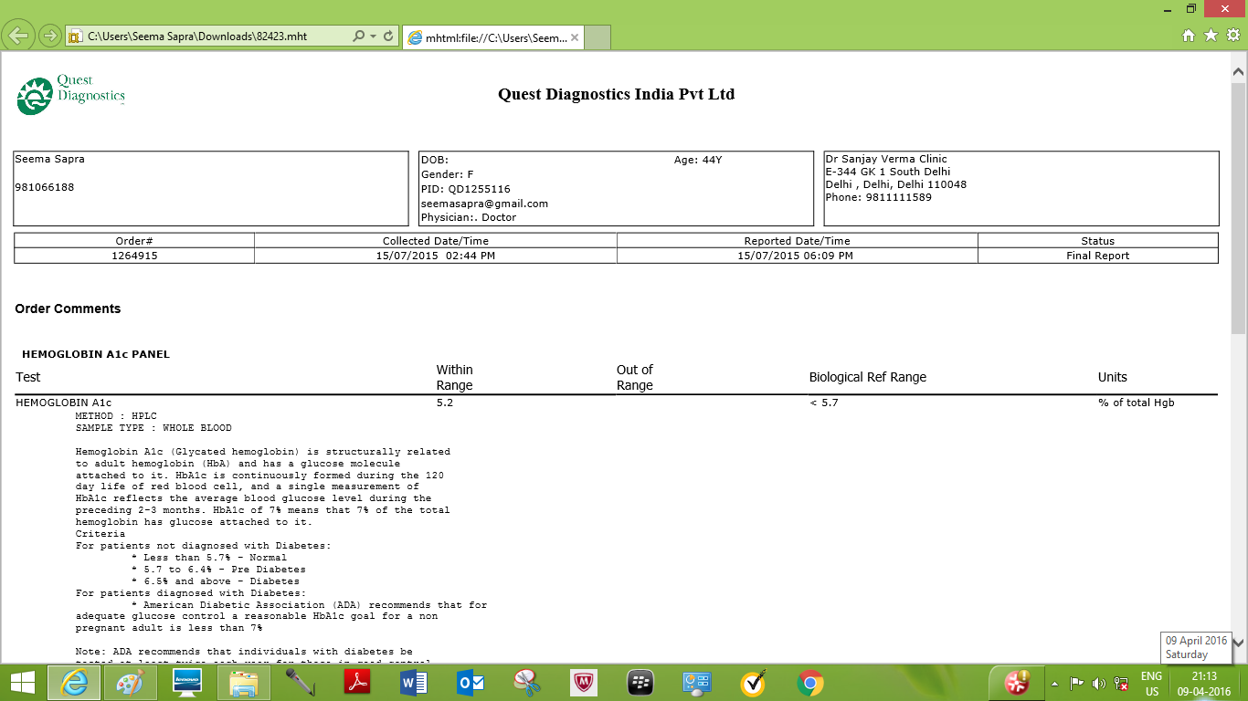Click the red alert tray icon
This screenshot has height=701, width=1248.
point(1017,683)
